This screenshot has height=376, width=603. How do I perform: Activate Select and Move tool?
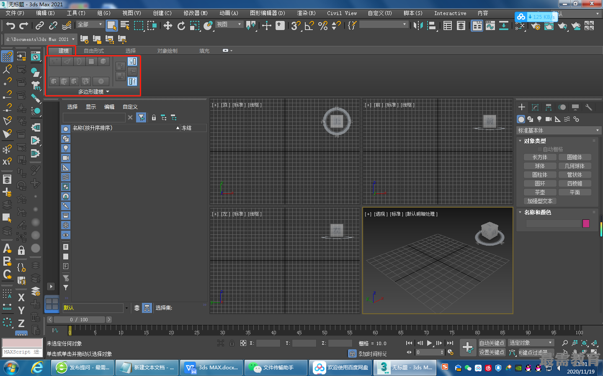[168, 26]
